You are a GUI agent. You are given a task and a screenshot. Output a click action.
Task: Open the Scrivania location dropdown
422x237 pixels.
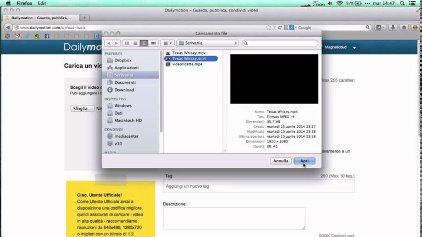coord(208,43)
